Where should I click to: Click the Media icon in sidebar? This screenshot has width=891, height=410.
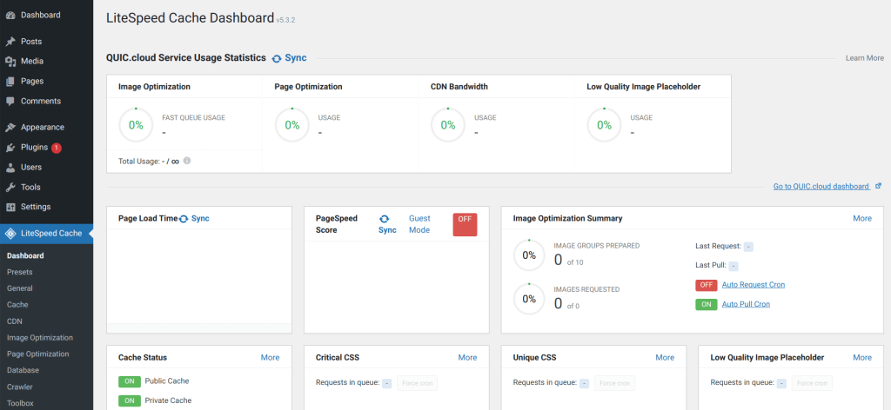pyautogui.click(x=10, y=62)
